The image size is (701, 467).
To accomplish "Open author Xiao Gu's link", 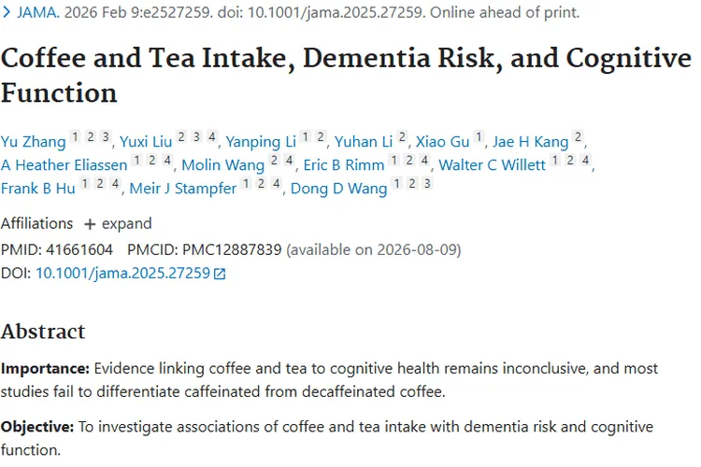I will pos(444,142).
